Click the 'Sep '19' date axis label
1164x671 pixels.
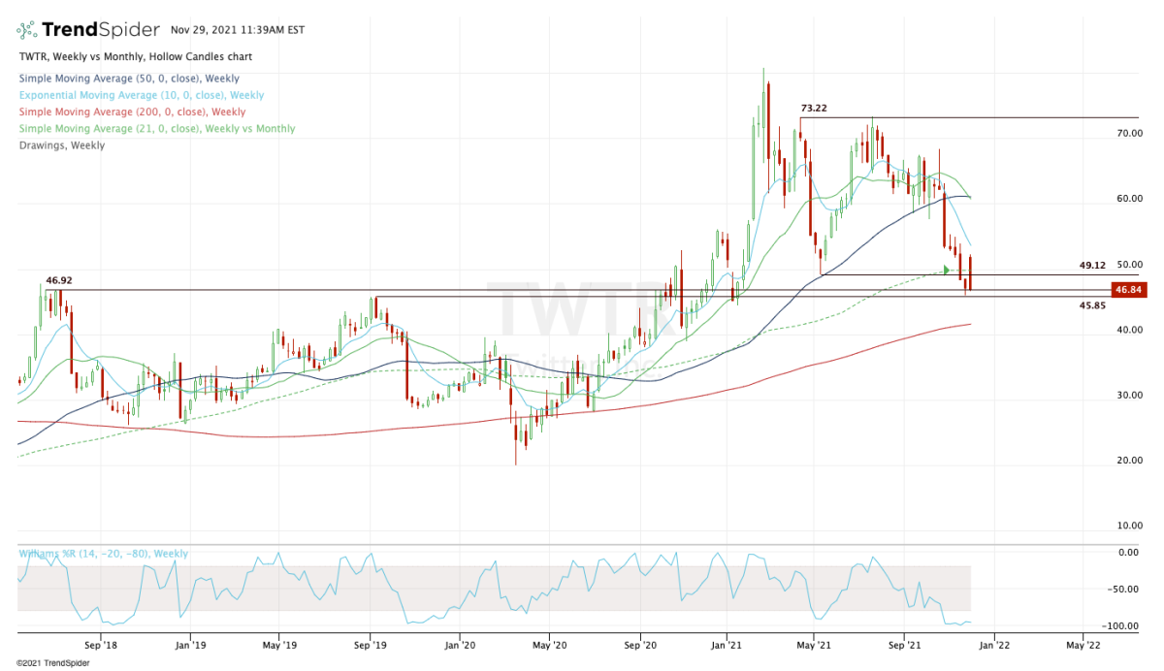(x=369, y=644)
